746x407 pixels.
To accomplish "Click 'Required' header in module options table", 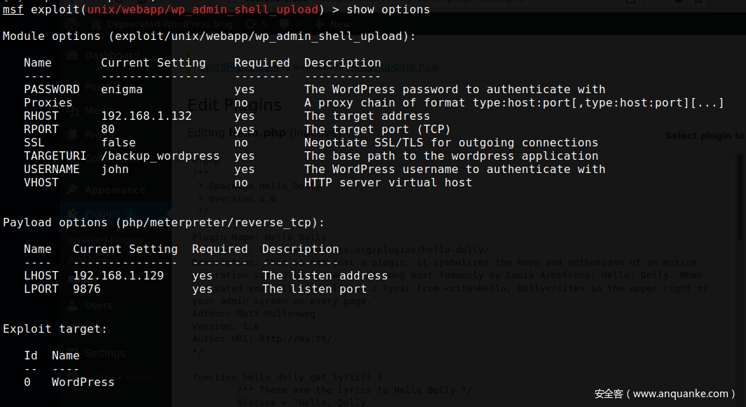I will pos(262,63).
